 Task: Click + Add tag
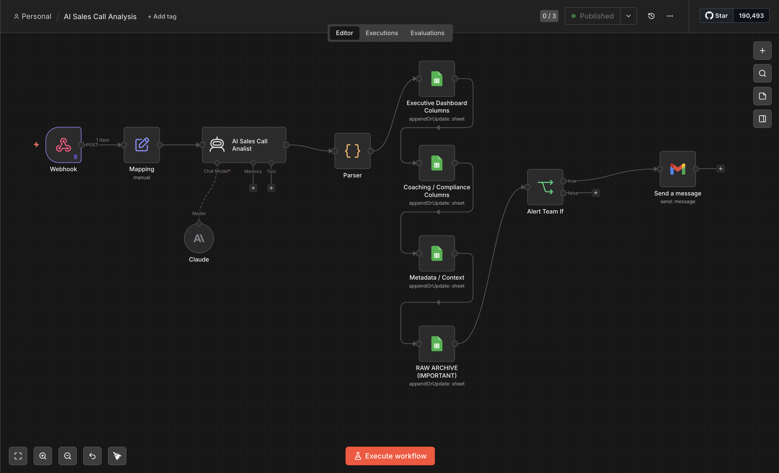coord(162,17)
